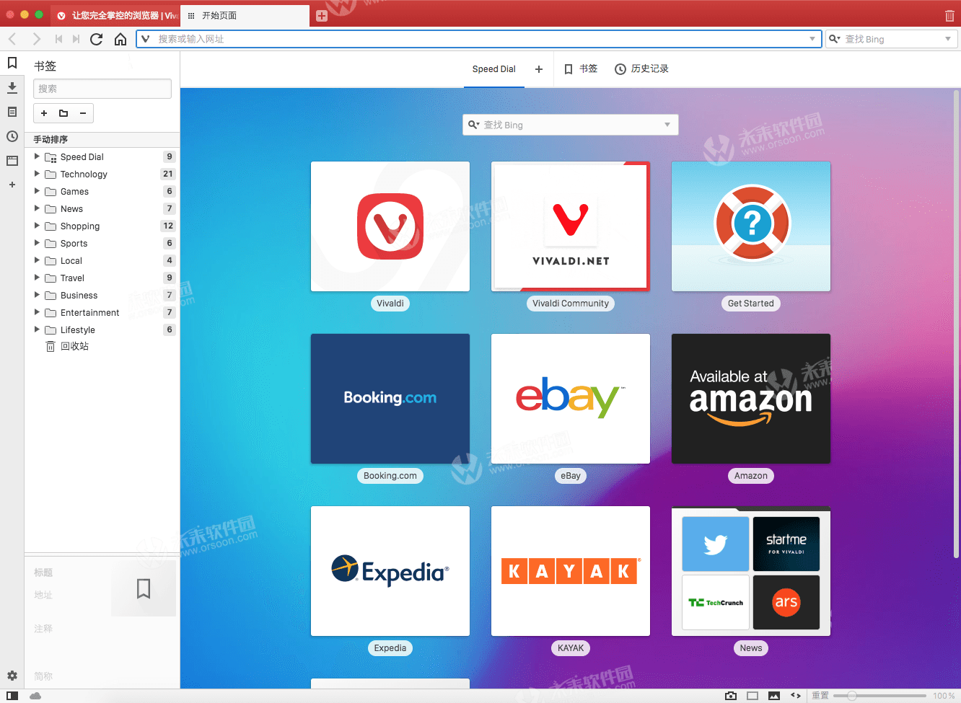The height and width of the screenshot is (703, 961).
Task: Click the Vivaldi site info icon in address bar
Action: [146, 39]
